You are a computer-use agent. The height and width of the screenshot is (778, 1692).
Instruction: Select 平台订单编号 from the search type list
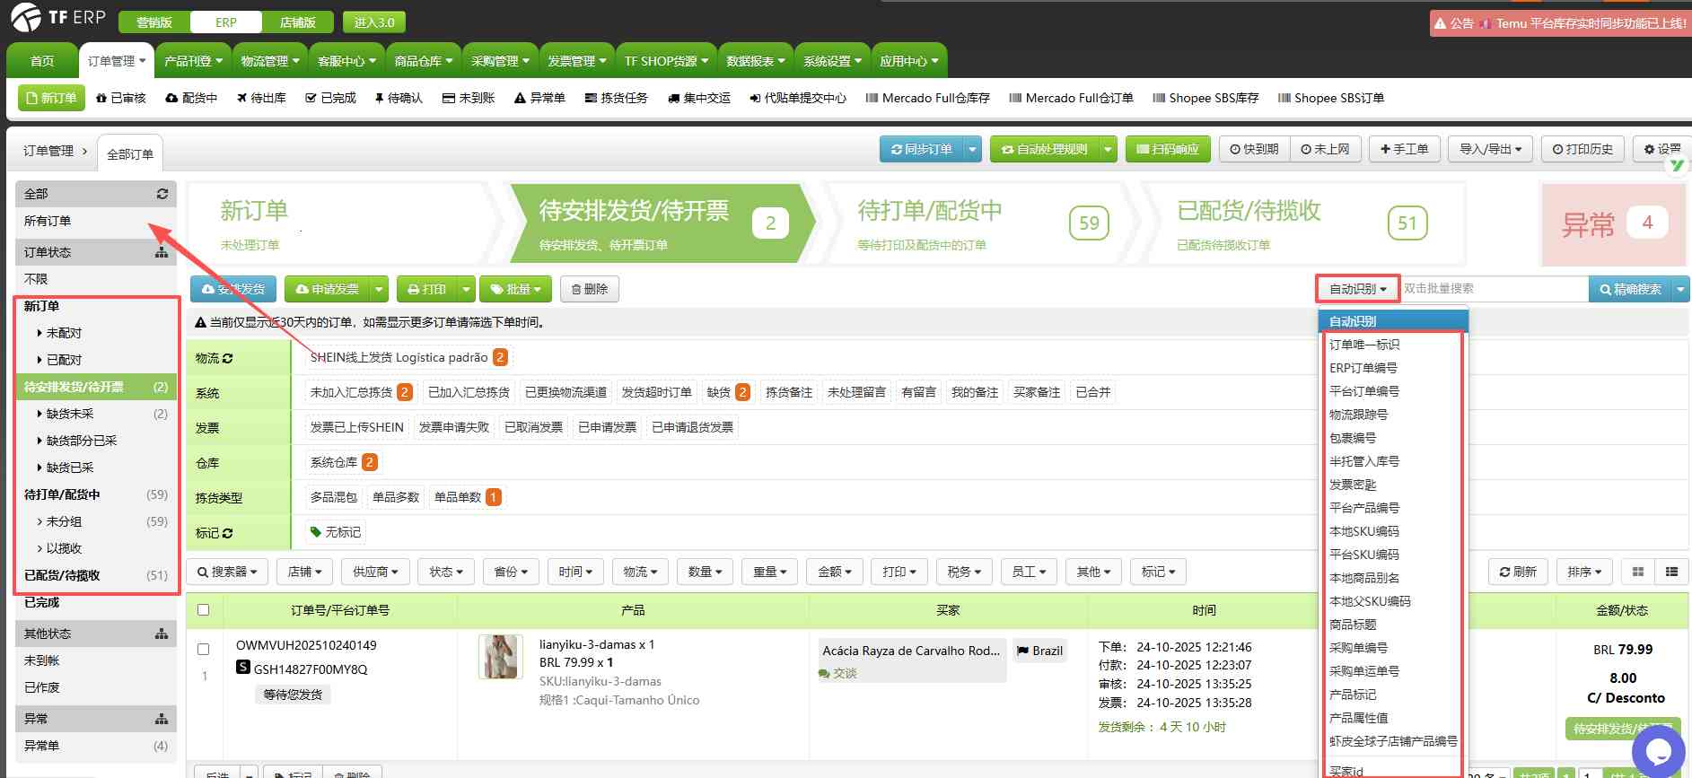click(1363, 391)
